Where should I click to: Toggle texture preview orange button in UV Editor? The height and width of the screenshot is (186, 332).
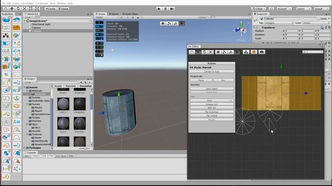(x=254, y=52)
